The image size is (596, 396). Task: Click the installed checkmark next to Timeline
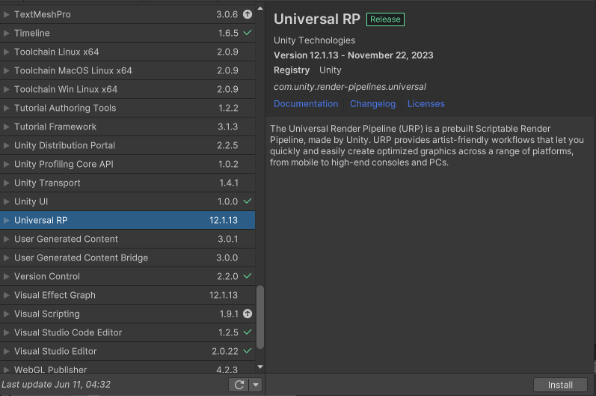(248, 33)
